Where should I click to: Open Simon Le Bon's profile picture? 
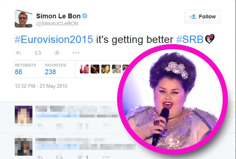24,19
